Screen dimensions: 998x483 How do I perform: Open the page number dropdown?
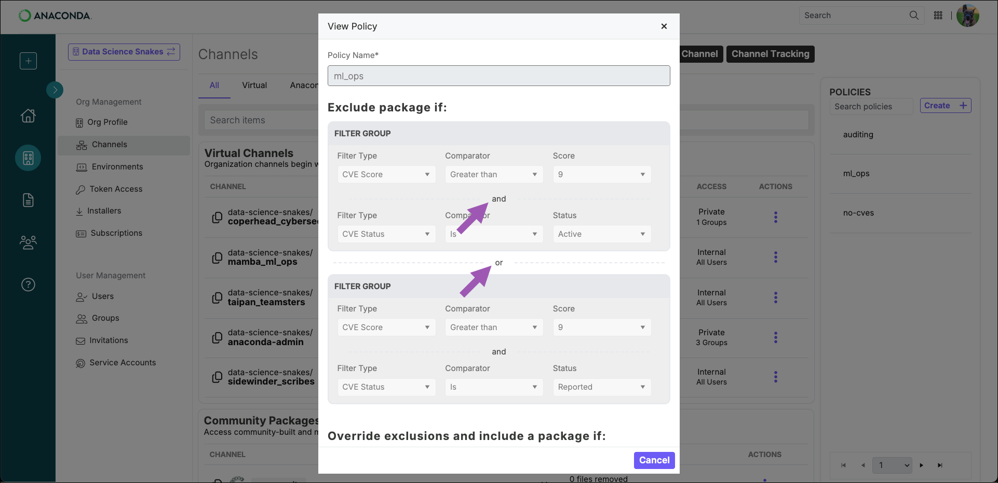coord(892,465)
